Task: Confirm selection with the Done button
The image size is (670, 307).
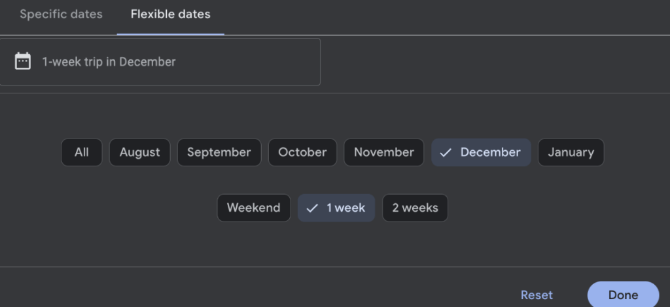Action: pyautogui.click(x=624, y=295)
